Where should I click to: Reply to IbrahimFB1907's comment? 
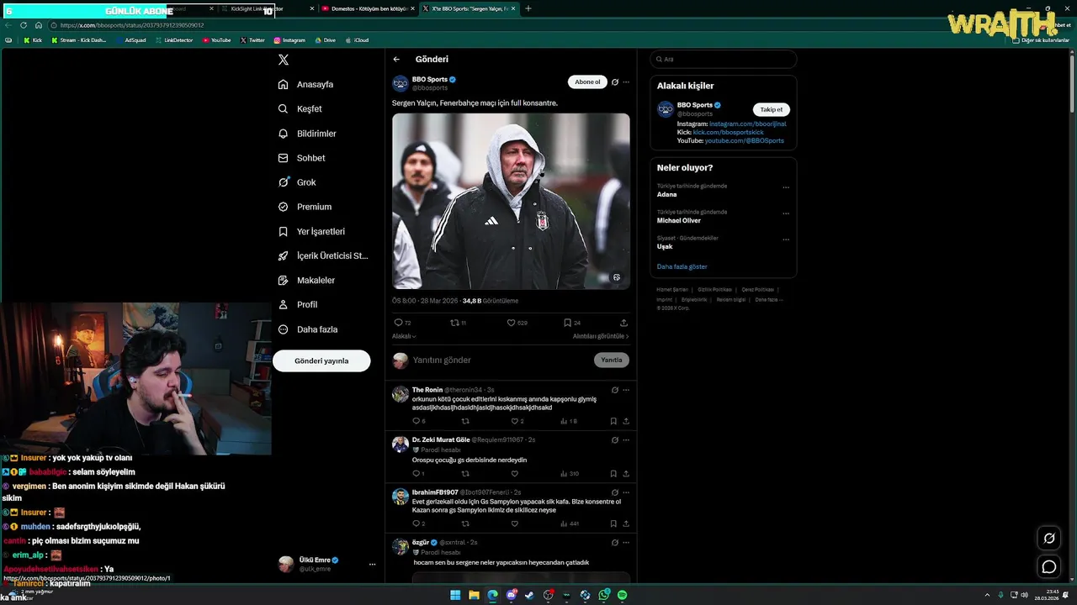coord(418,523)
